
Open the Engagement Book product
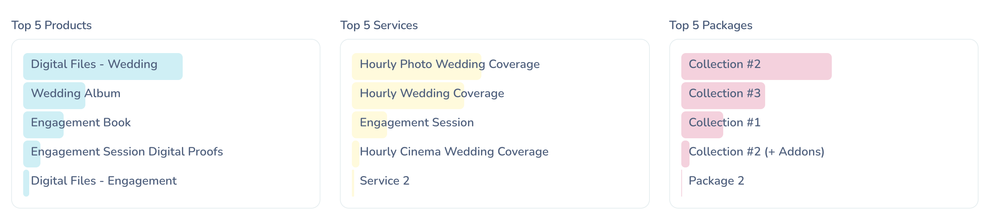[80, 123]
